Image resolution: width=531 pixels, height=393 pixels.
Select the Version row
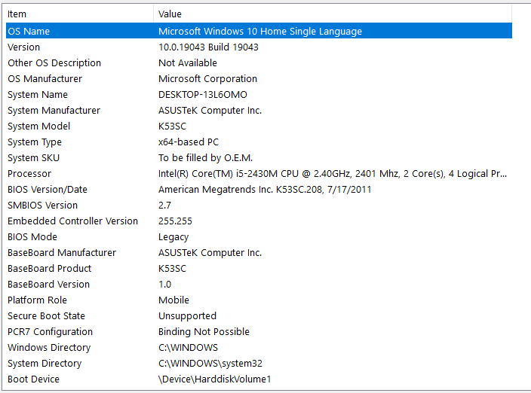(x=259, y=47)
